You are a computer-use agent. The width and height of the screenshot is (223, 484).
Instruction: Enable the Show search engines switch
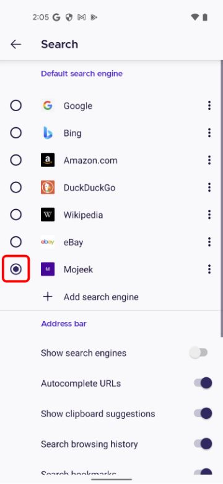(199, 352)
